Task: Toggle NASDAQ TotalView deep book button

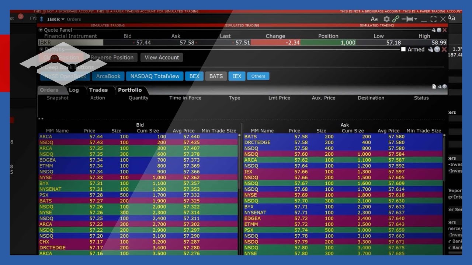Action: coord(155,76)
